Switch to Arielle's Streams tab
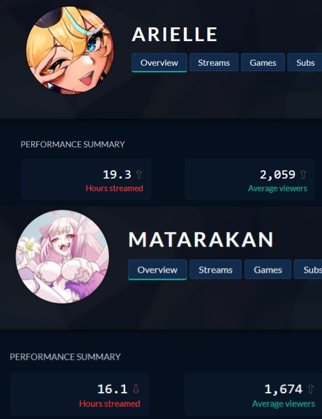The image size is (322, 419). click(214, 62)
